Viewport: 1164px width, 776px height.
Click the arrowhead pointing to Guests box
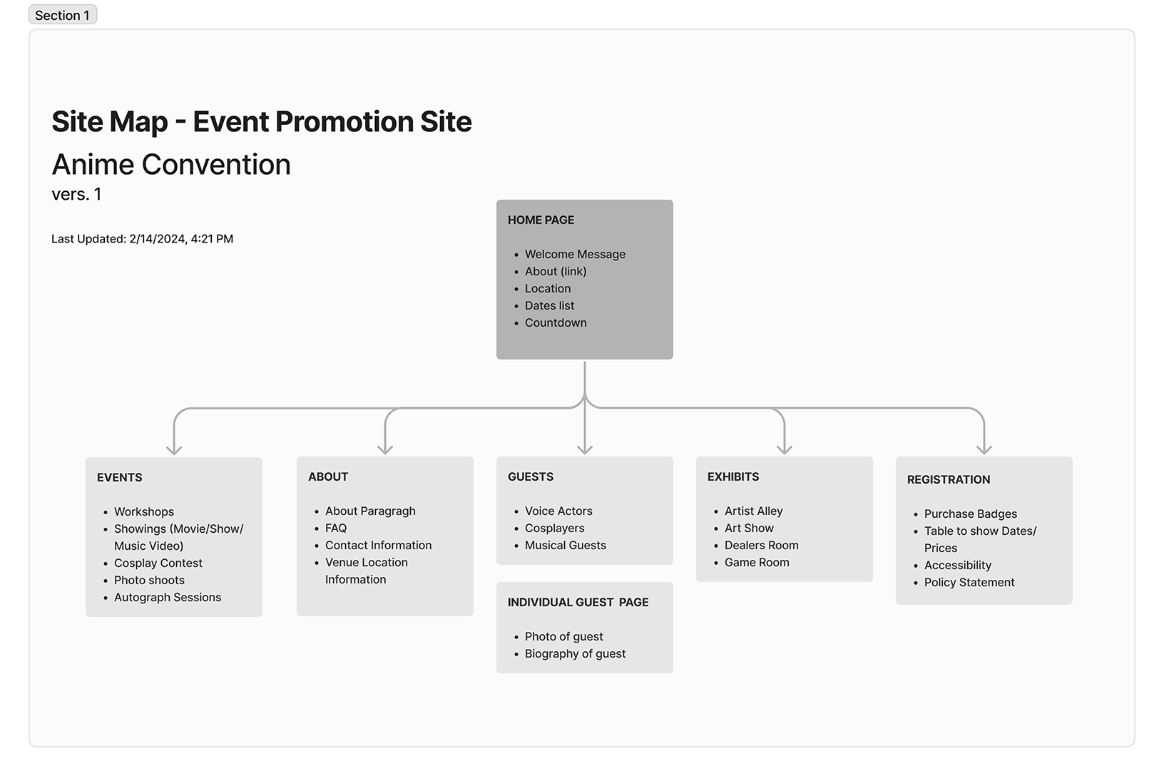click(x=585, y=449)
